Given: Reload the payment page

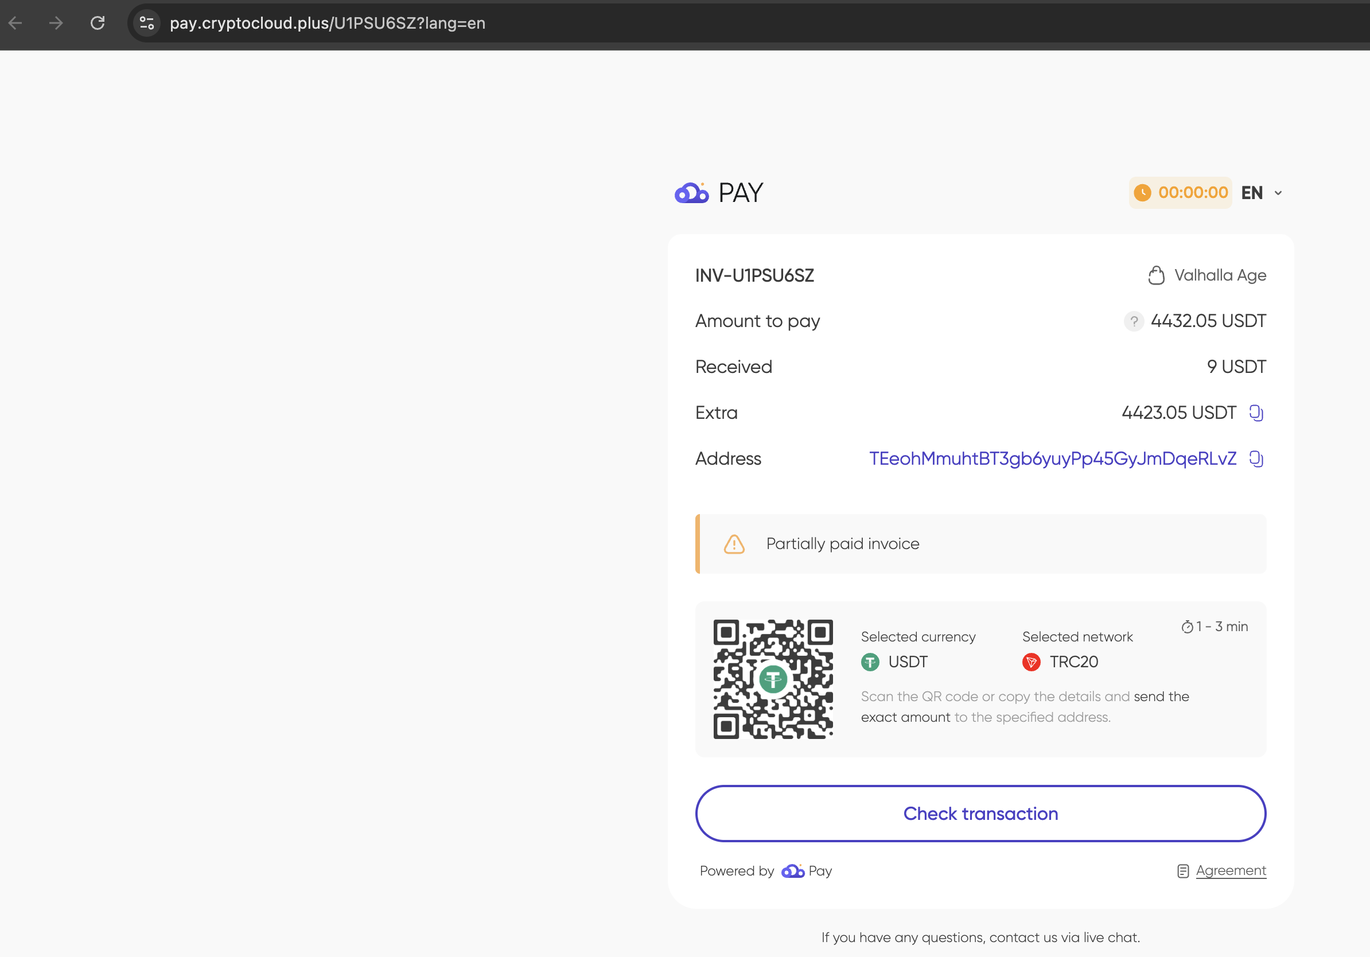Looking at the screenshot, I should click(98, 24).
